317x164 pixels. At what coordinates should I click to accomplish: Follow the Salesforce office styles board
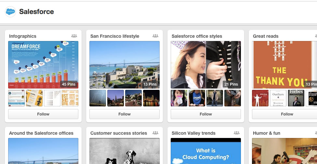coord(205,114)
